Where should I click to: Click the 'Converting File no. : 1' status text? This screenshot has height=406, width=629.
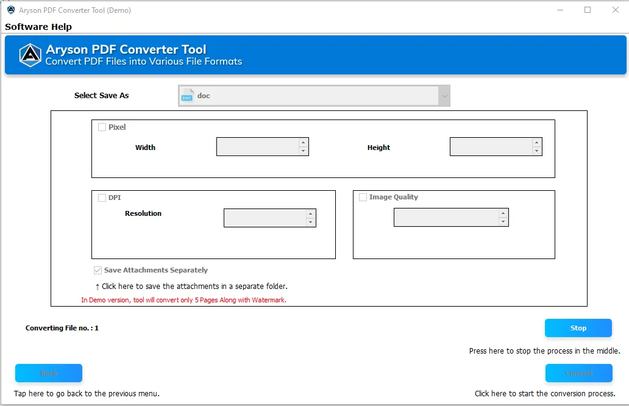(x=62, y=328)
